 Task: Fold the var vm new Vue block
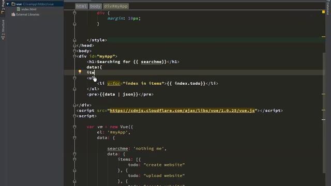point(74,127)
